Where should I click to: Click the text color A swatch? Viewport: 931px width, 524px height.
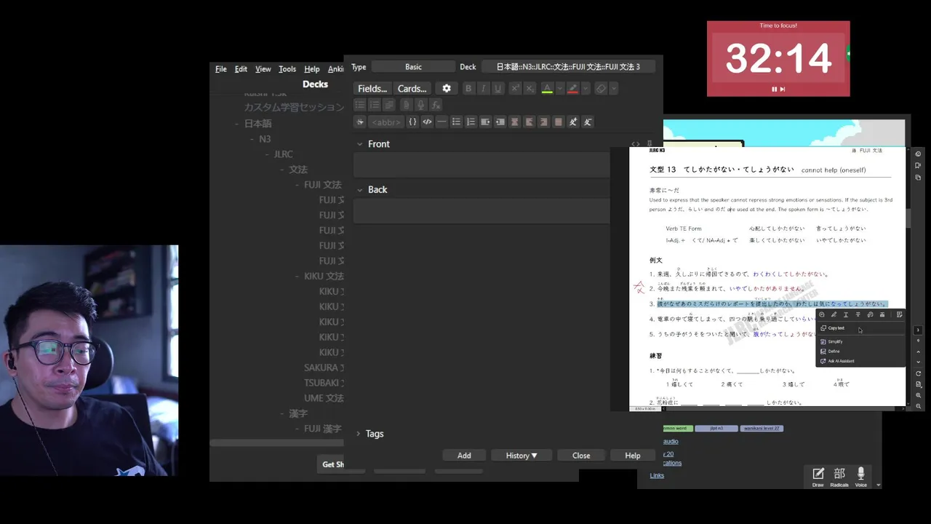point(547,89)
